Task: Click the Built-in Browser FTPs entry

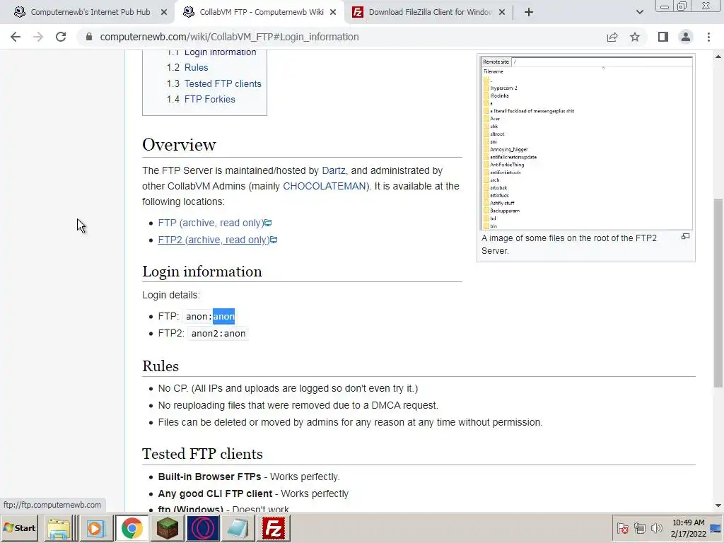Action: [x=209, y=477]
